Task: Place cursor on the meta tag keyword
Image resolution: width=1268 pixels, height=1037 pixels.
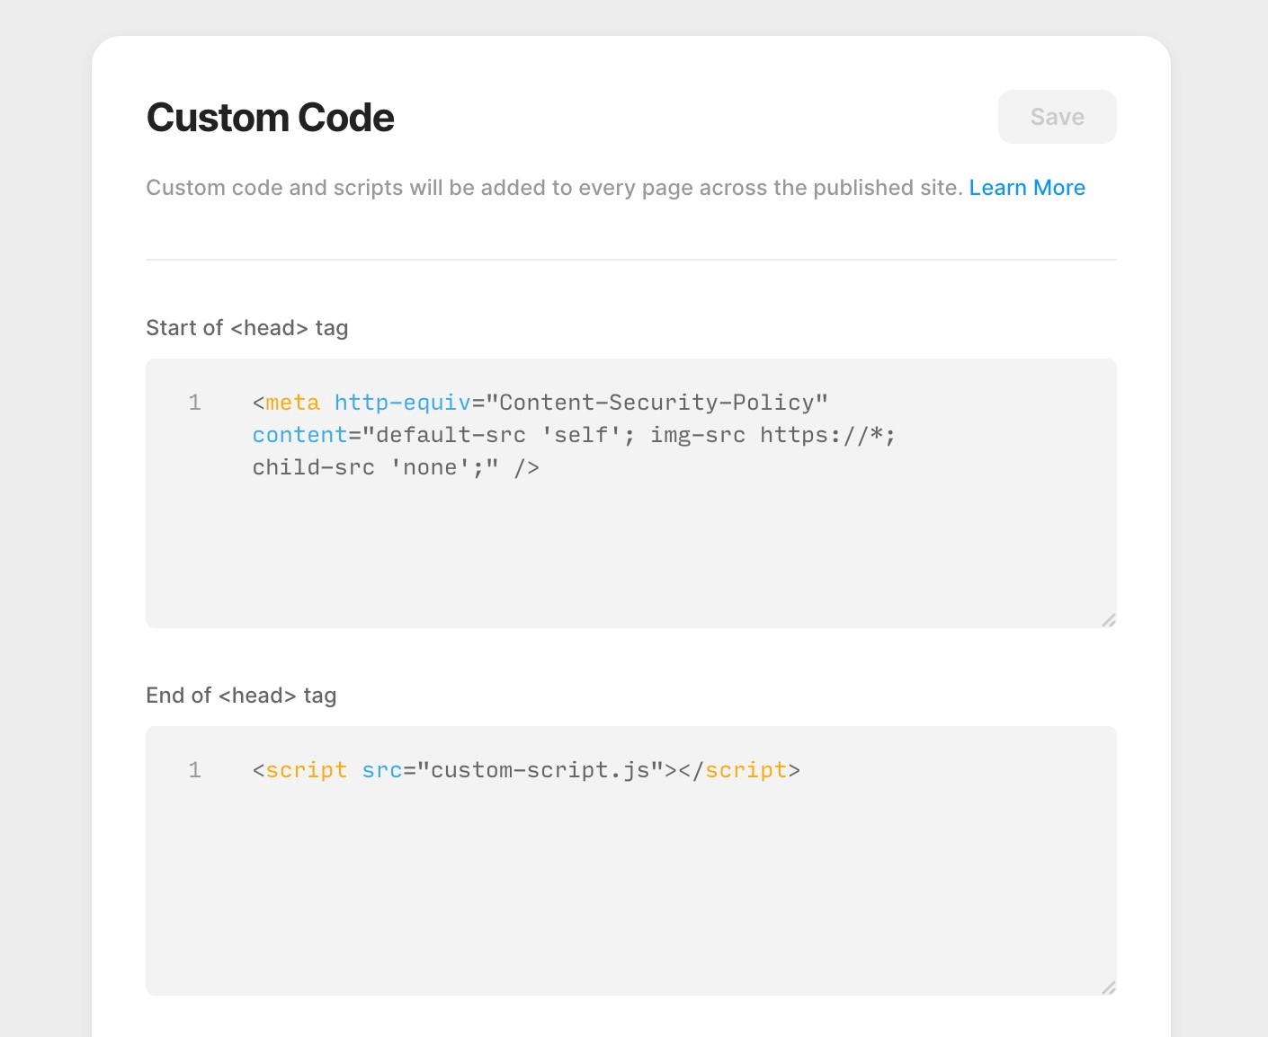Action: 292,403
